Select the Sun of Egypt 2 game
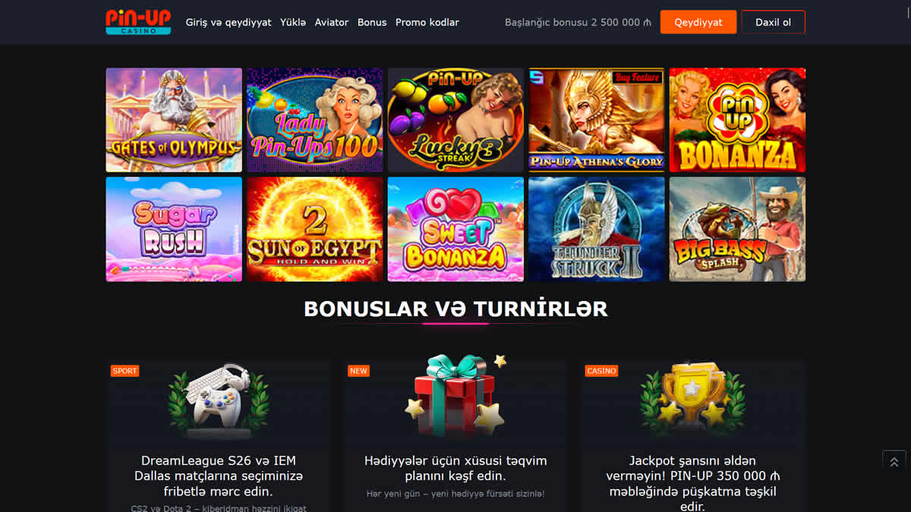Screen dimensions: 911x512 pos(314,229)
